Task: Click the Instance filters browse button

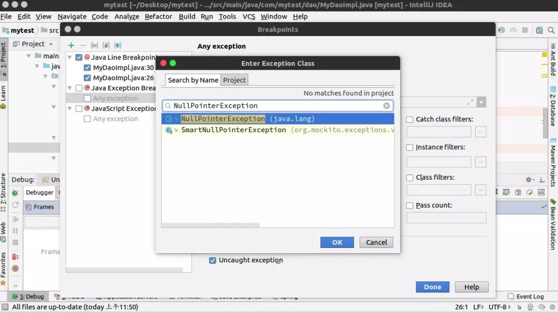Action: (481, 162)
